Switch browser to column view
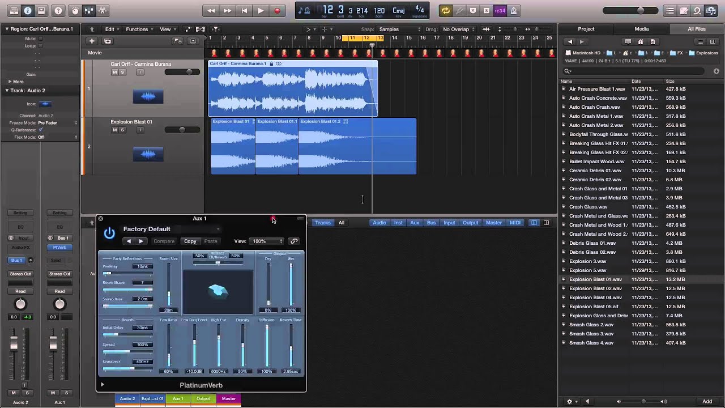 (x=713, y=41)
